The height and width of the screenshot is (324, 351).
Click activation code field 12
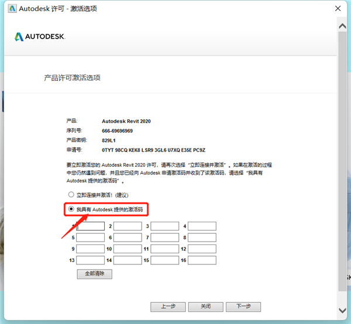pyautogui.click(x=202, y=249)
